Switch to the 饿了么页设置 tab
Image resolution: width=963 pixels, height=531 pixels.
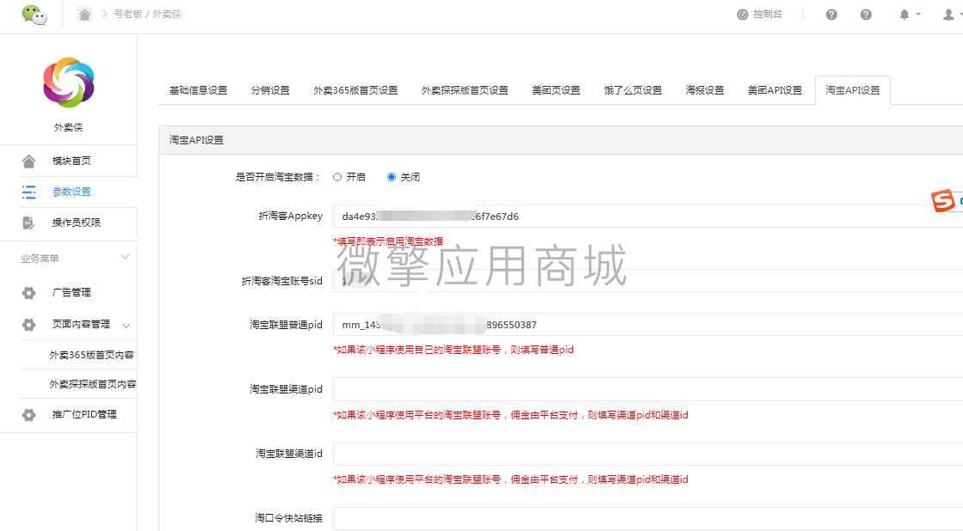click(633, 90)
